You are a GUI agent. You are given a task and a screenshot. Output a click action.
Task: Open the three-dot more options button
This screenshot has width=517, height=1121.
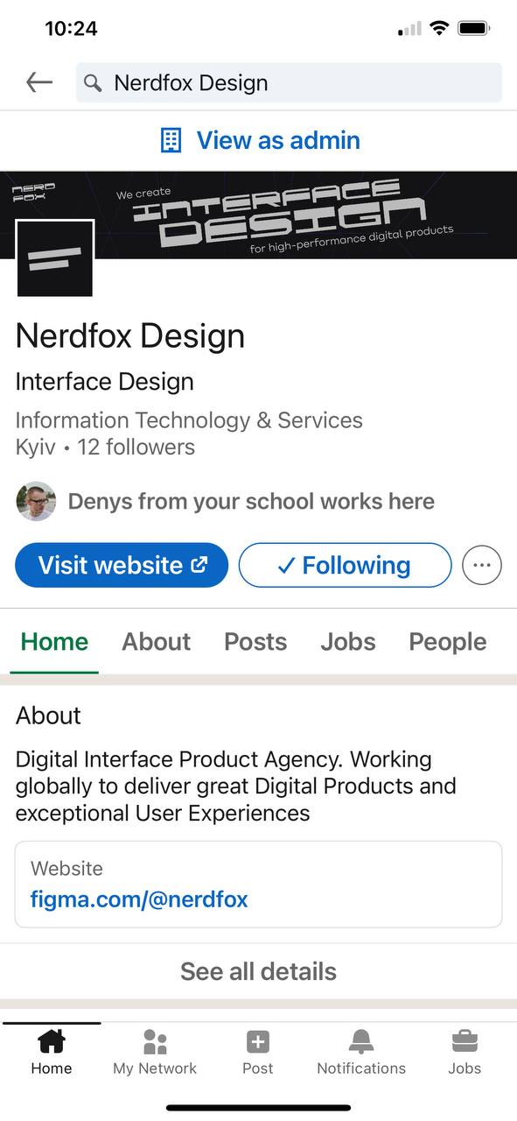click(482, 565)
